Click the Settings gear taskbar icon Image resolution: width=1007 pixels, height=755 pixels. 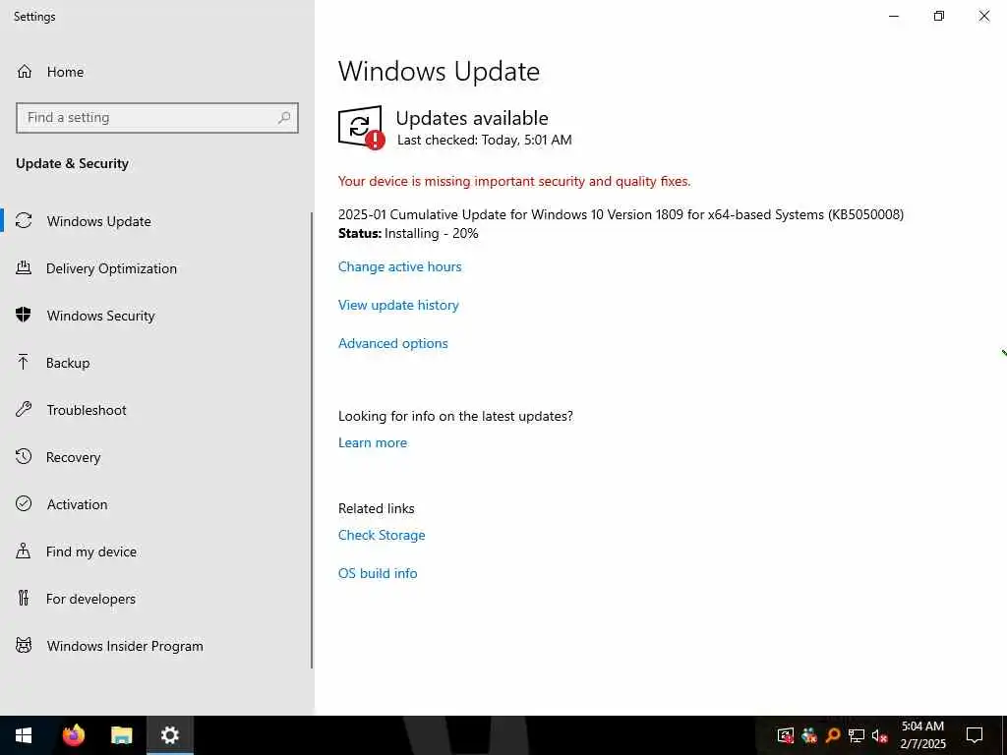point(169,735)
